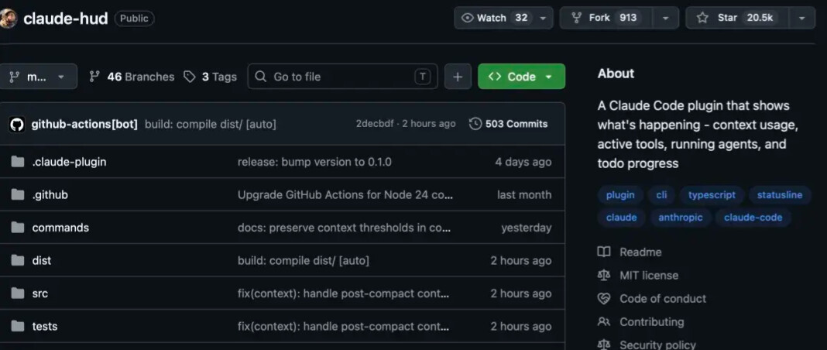Viewport: 827px width, 350px height.
Task: View the 46 Branches link
Action: [x=132, y=77]
